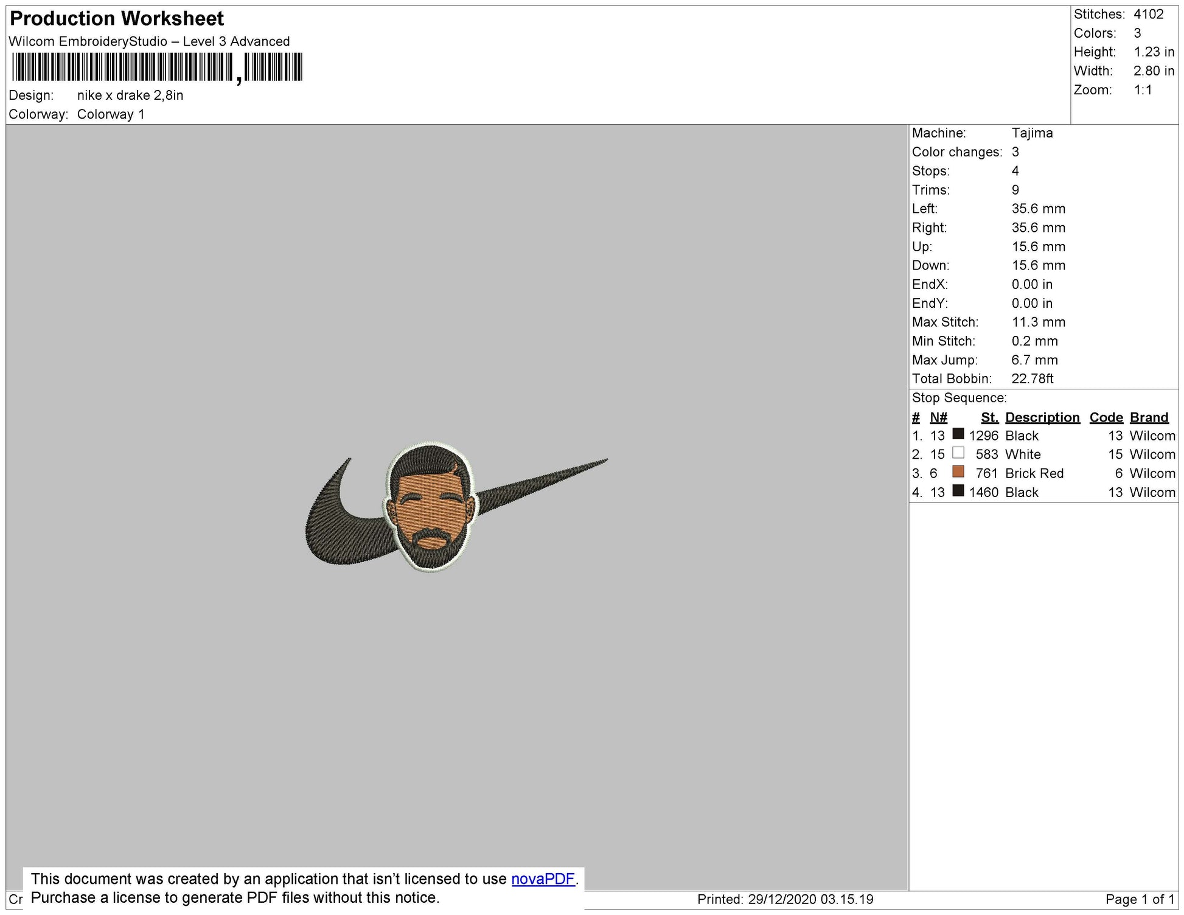Screen dimensions: 1184x915
Task: Click the Printed date in footer
Action: tap(785, 899)
